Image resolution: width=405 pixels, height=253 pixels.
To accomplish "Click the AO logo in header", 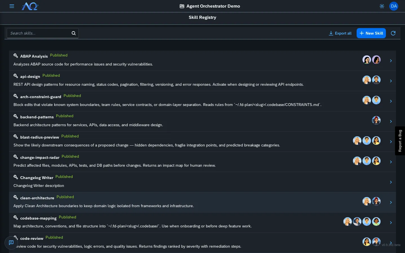I will coord(30,6).
